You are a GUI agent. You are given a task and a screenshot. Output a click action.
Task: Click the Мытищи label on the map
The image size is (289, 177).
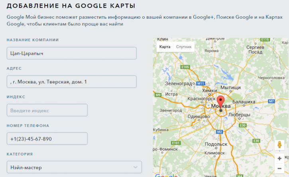230,88
